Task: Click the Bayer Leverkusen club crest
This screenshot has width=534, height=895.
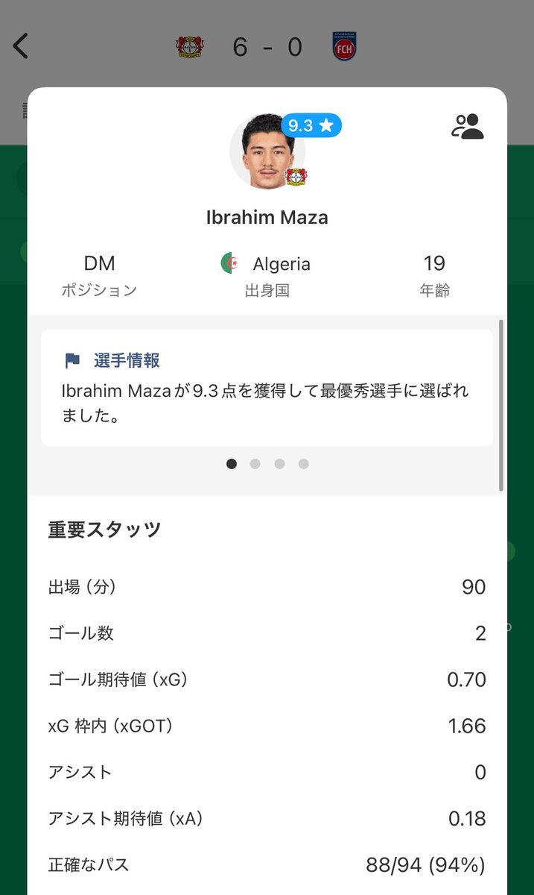Action: tap(190, 45)
